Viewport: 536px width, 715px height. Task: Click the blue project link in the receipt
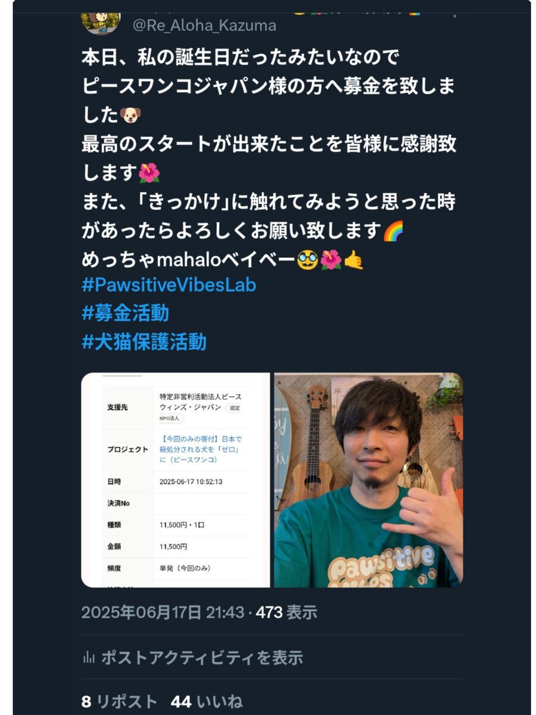pyautogui.click(x=201, y=449)
